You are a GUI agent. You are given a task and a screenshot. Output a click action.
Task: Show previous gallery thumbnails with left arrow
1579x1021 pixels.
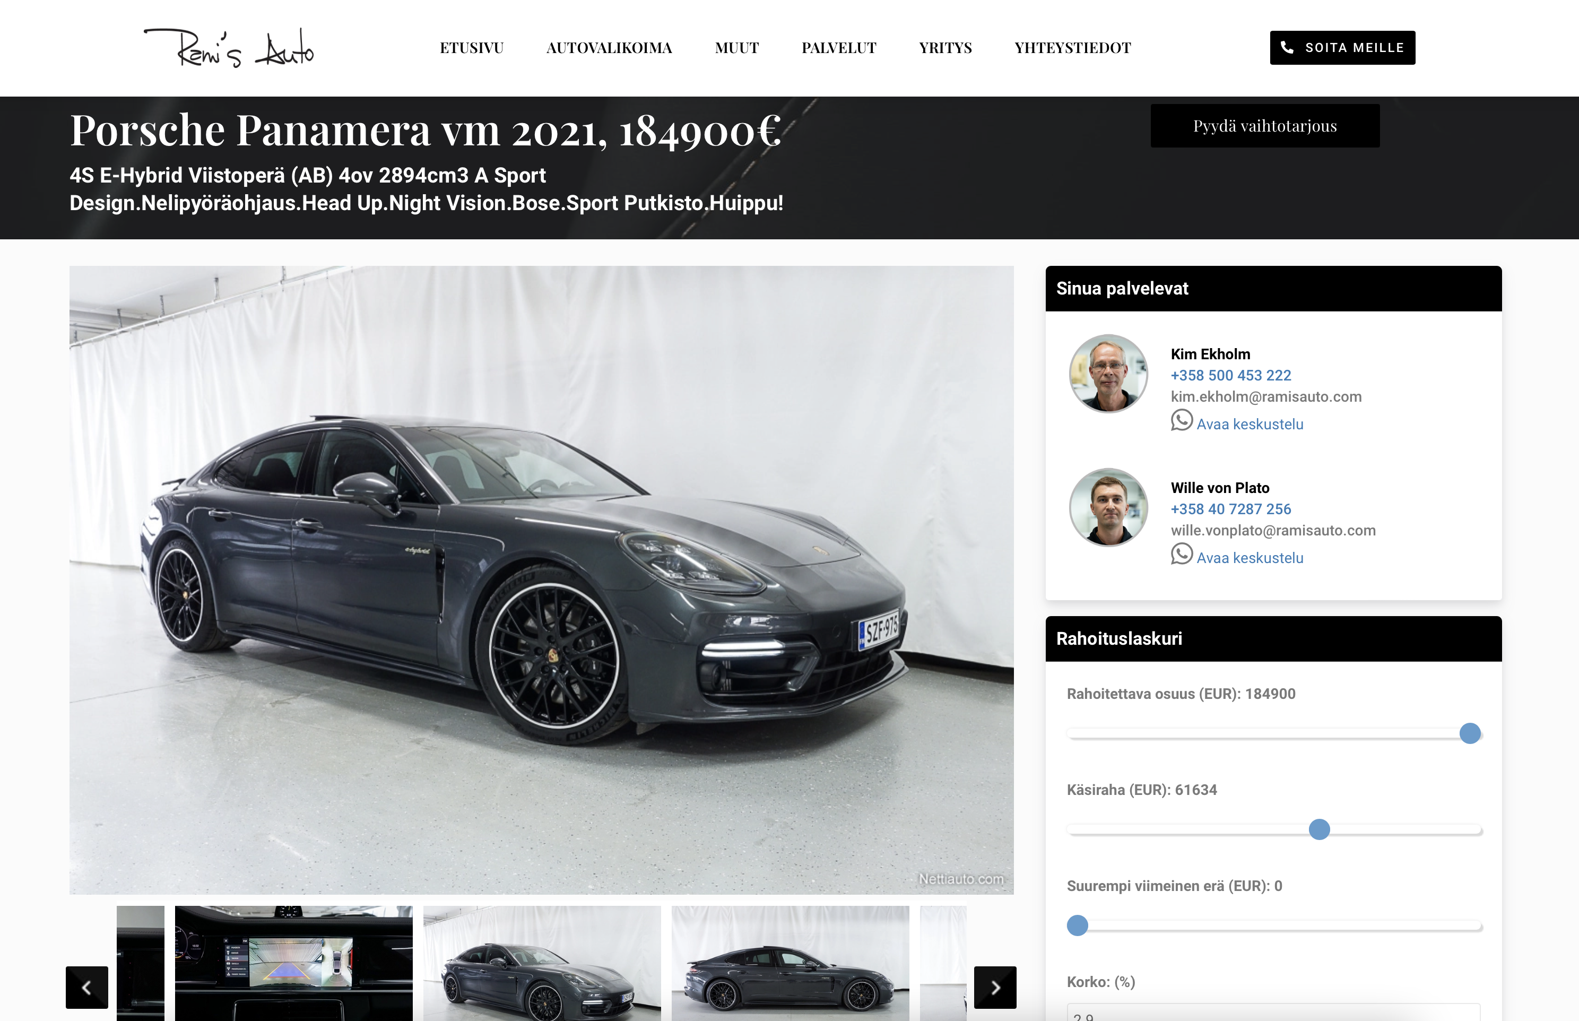(x=87, y=987)
